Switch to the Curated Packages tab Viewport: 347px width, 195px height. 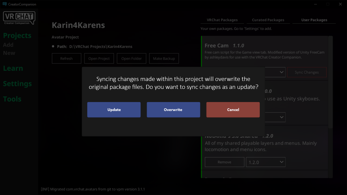pyautogui.click(x=268, y=20)
